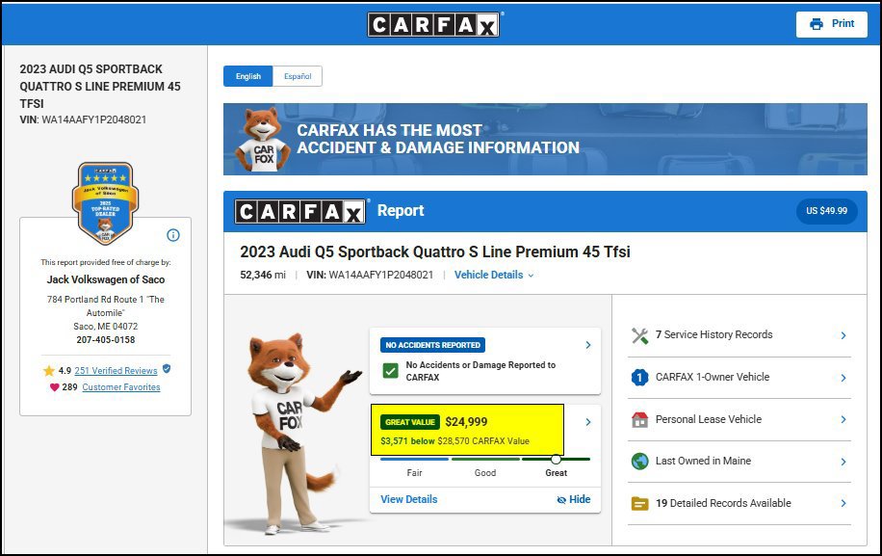Click the CARFAX Report logo
This screenshot has width=882, height=556.
(x=300, y=212)
